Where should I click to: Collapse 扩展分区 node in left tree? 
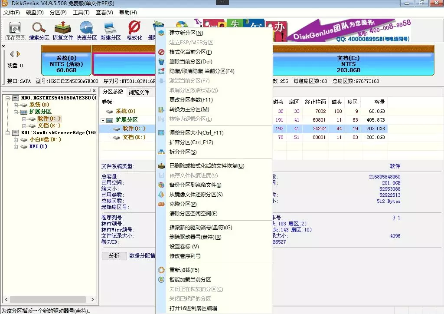[16, 112]
